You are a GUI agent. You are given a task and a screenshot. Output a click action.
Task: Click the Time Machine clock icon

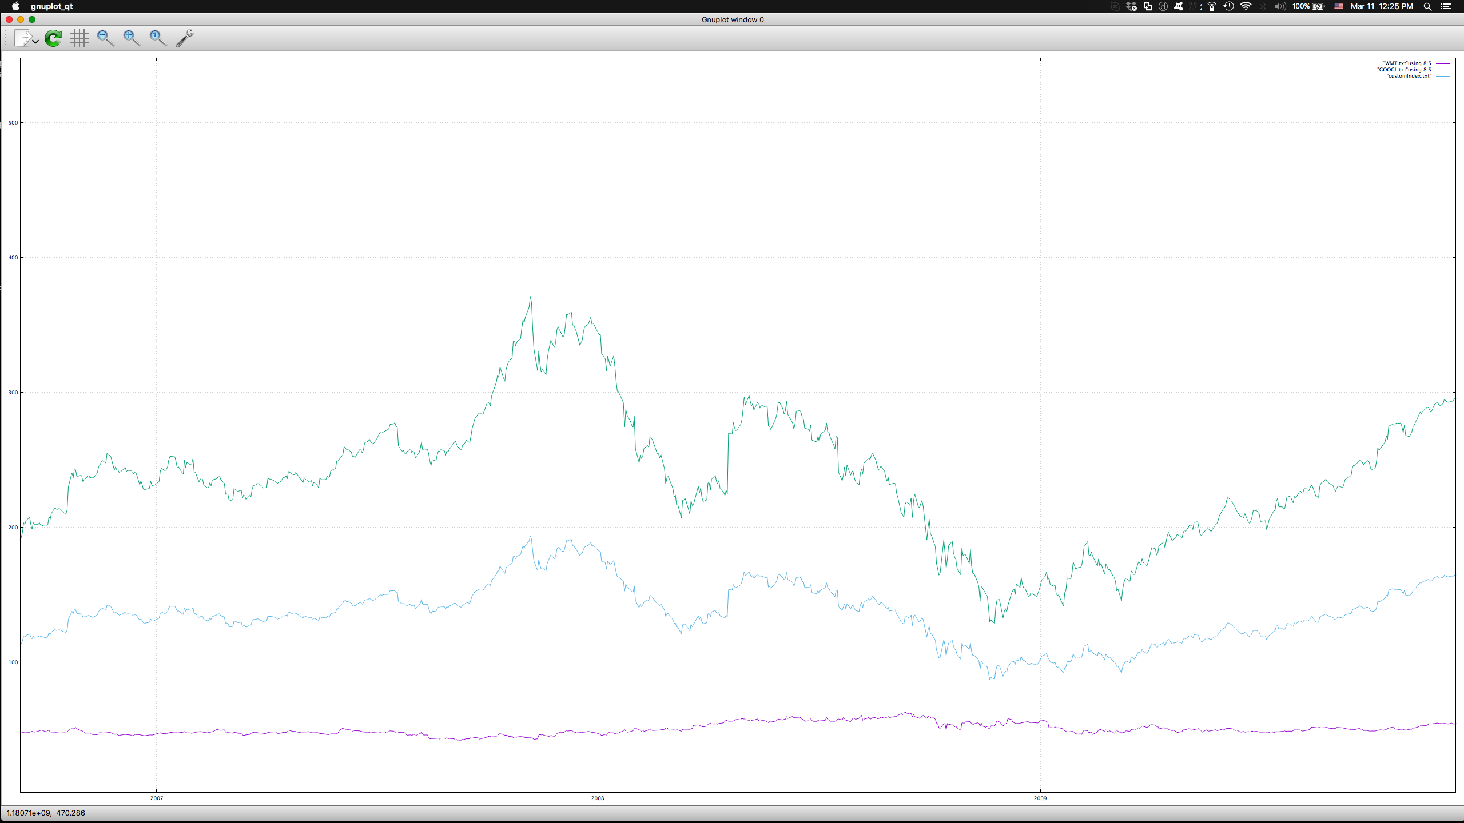tap(1228, 6)
